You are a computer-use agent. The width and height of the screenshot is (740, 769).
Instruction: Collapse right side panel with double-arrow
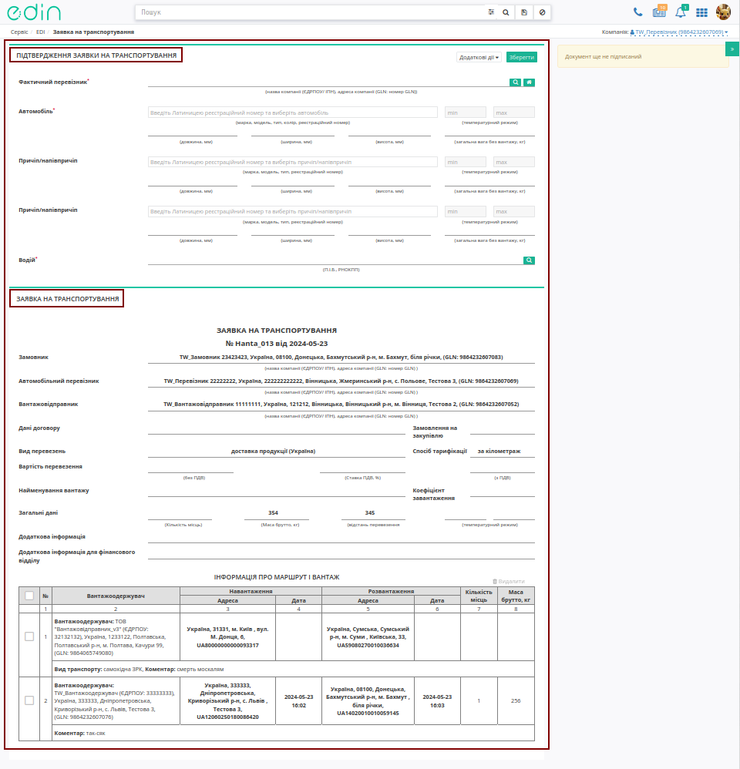pos(732,49)
